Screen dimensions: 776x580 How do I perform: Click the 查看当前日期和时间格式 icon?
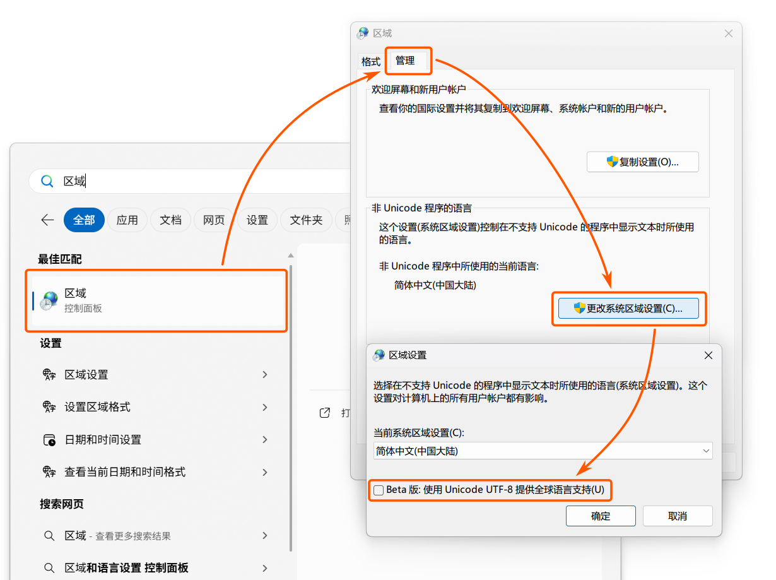click(x=50, y=471)
